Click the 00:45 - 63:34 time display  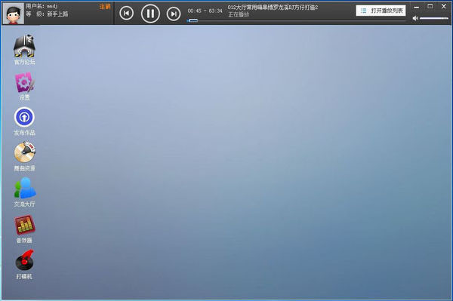[x=205, y=11]
